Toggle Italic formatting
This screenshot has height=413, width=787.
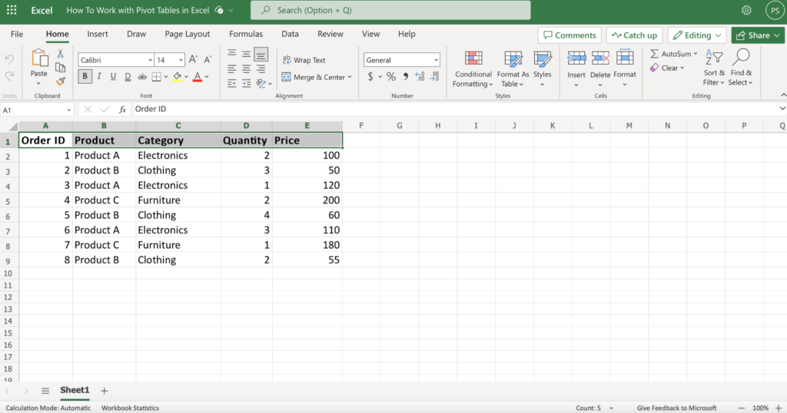tap(99, 77)
